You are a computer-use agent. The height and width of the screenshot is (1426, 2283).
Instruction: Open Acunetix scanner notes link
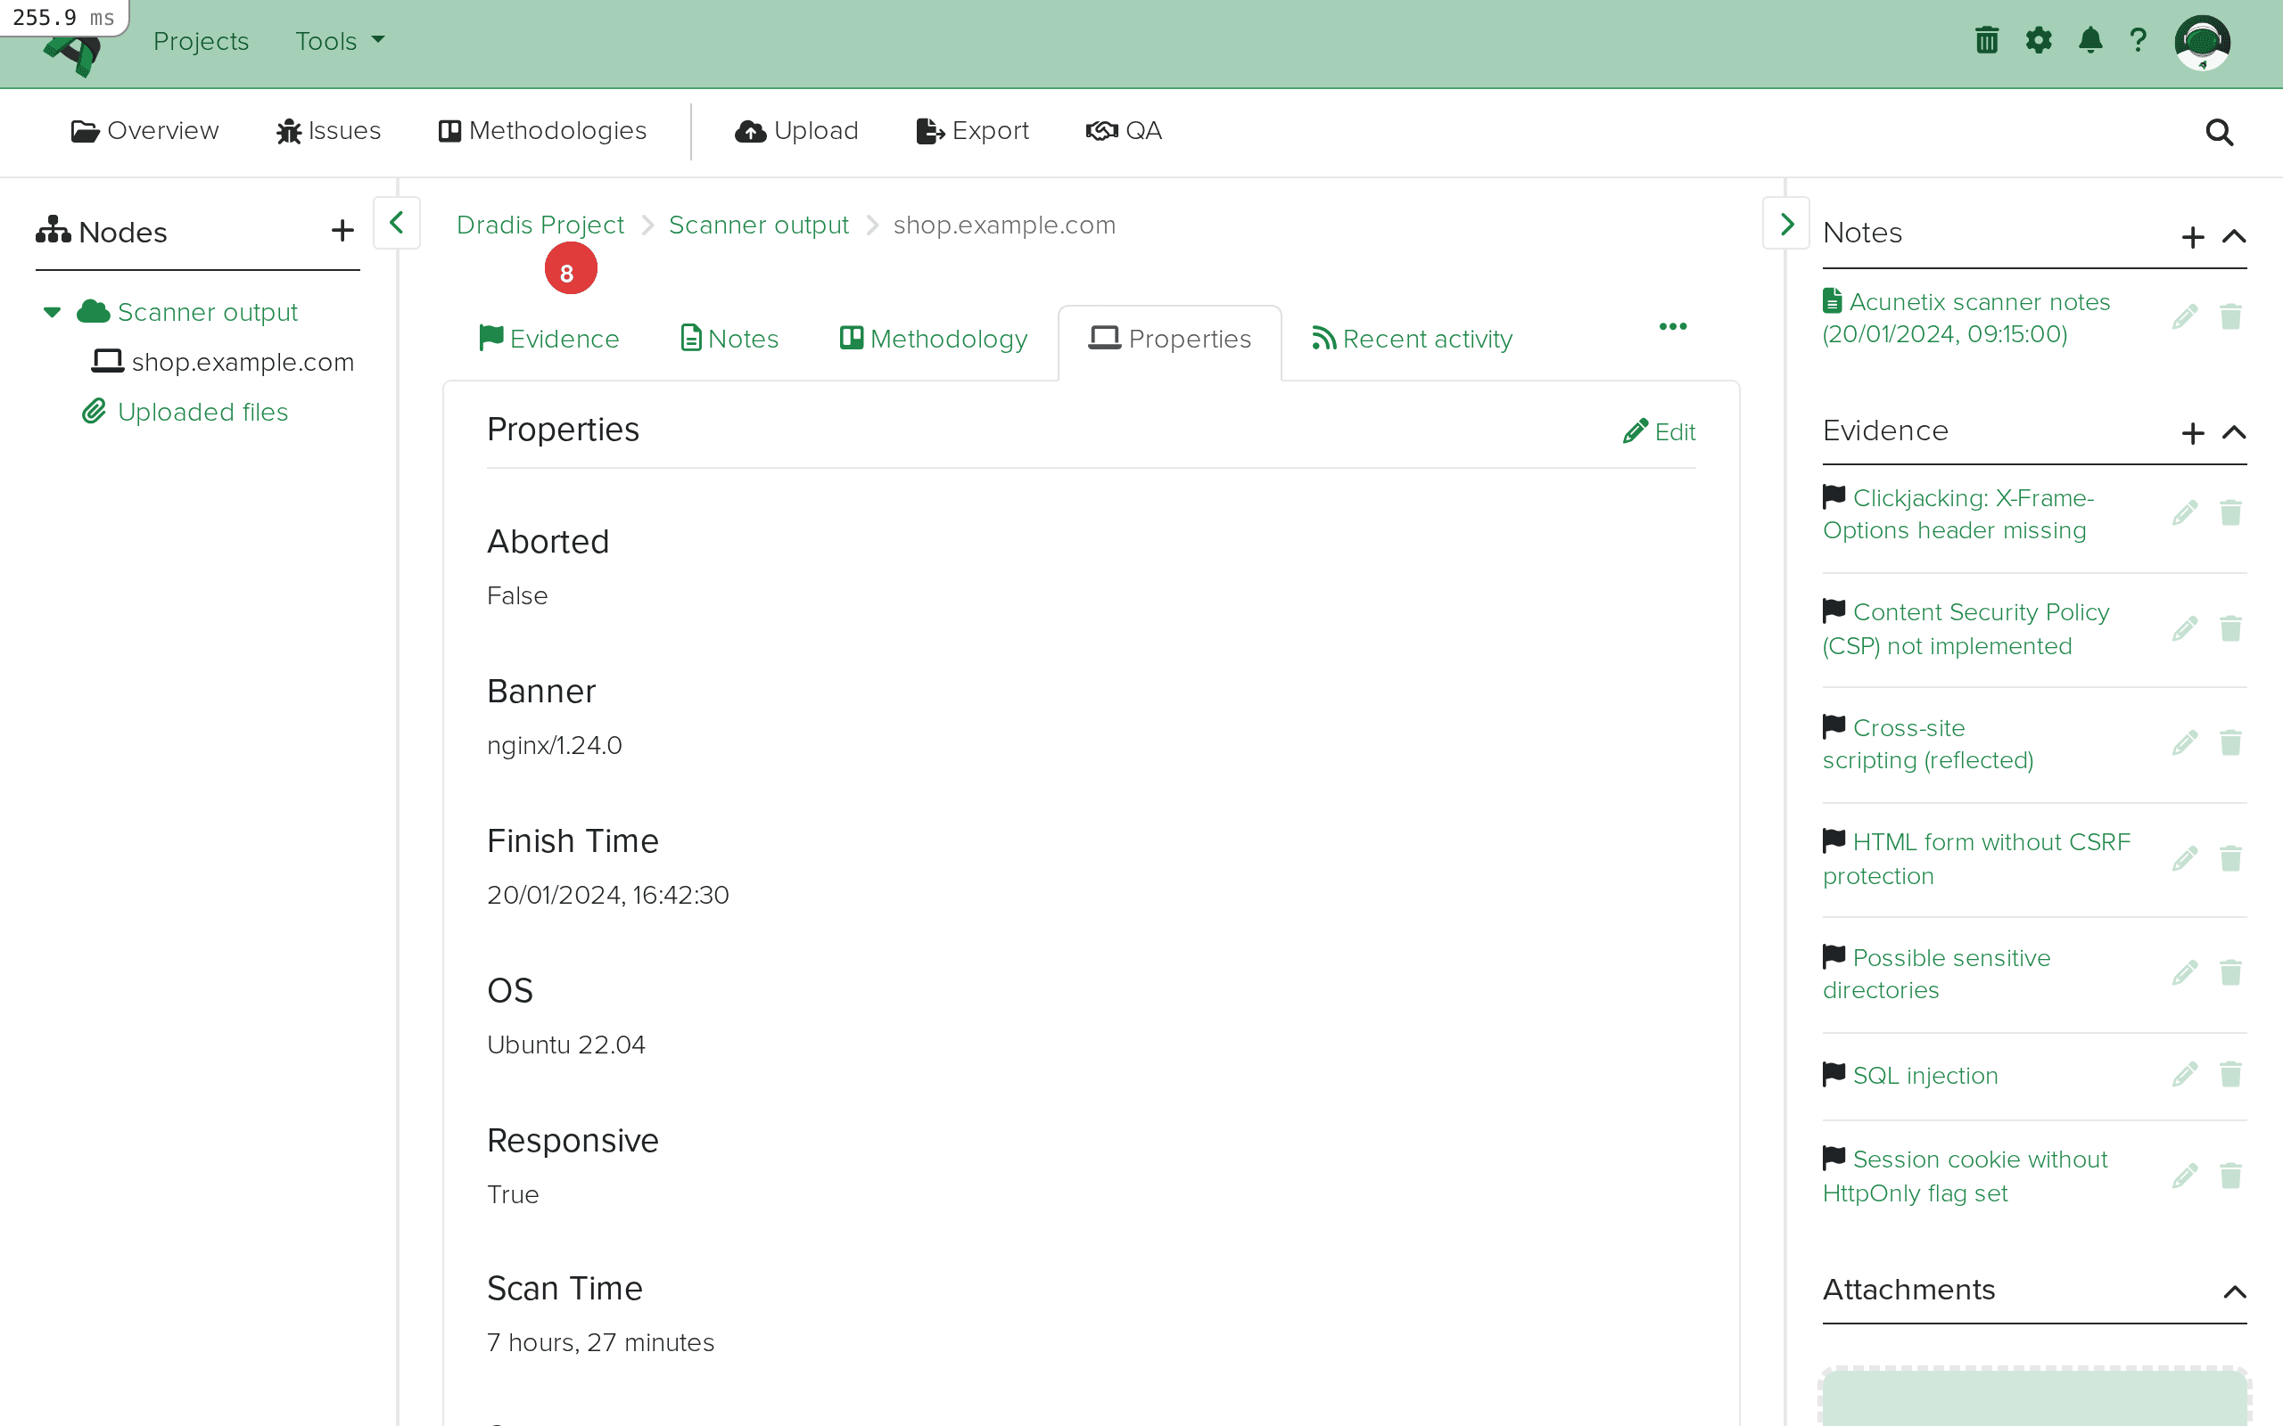pos(1966,318)
